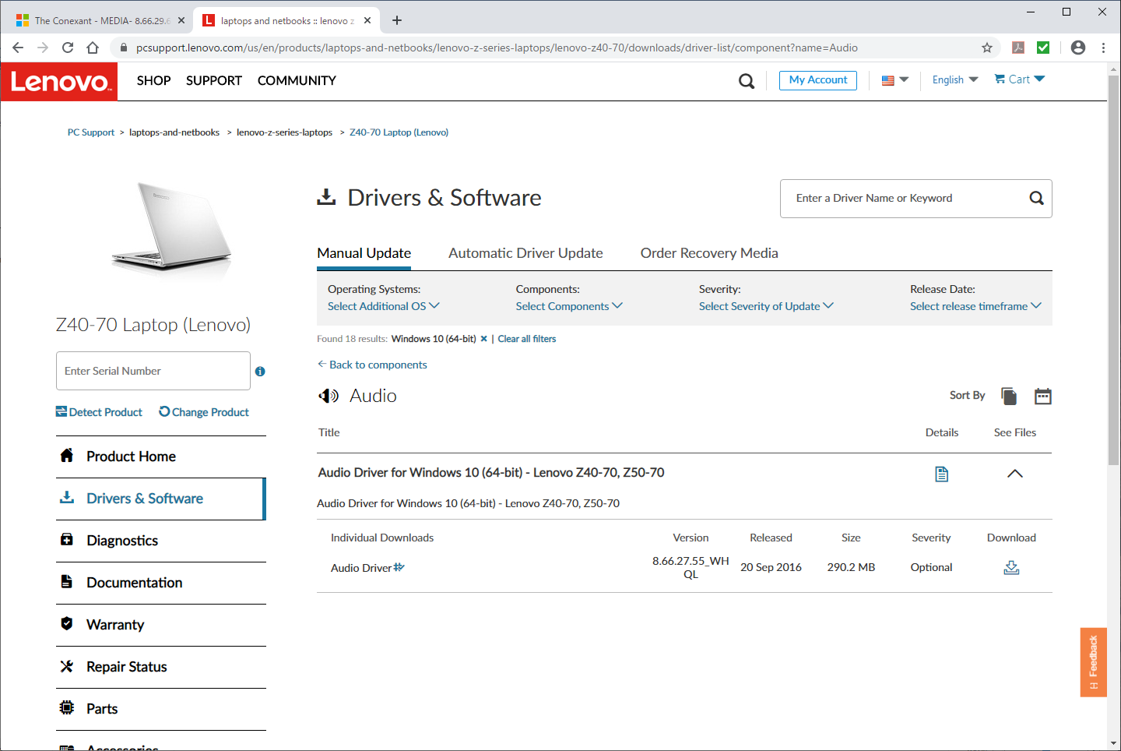The height and width of the screenshot is (751, 1121).
Task: Go Back to components
Action: [x=372, y=365]
